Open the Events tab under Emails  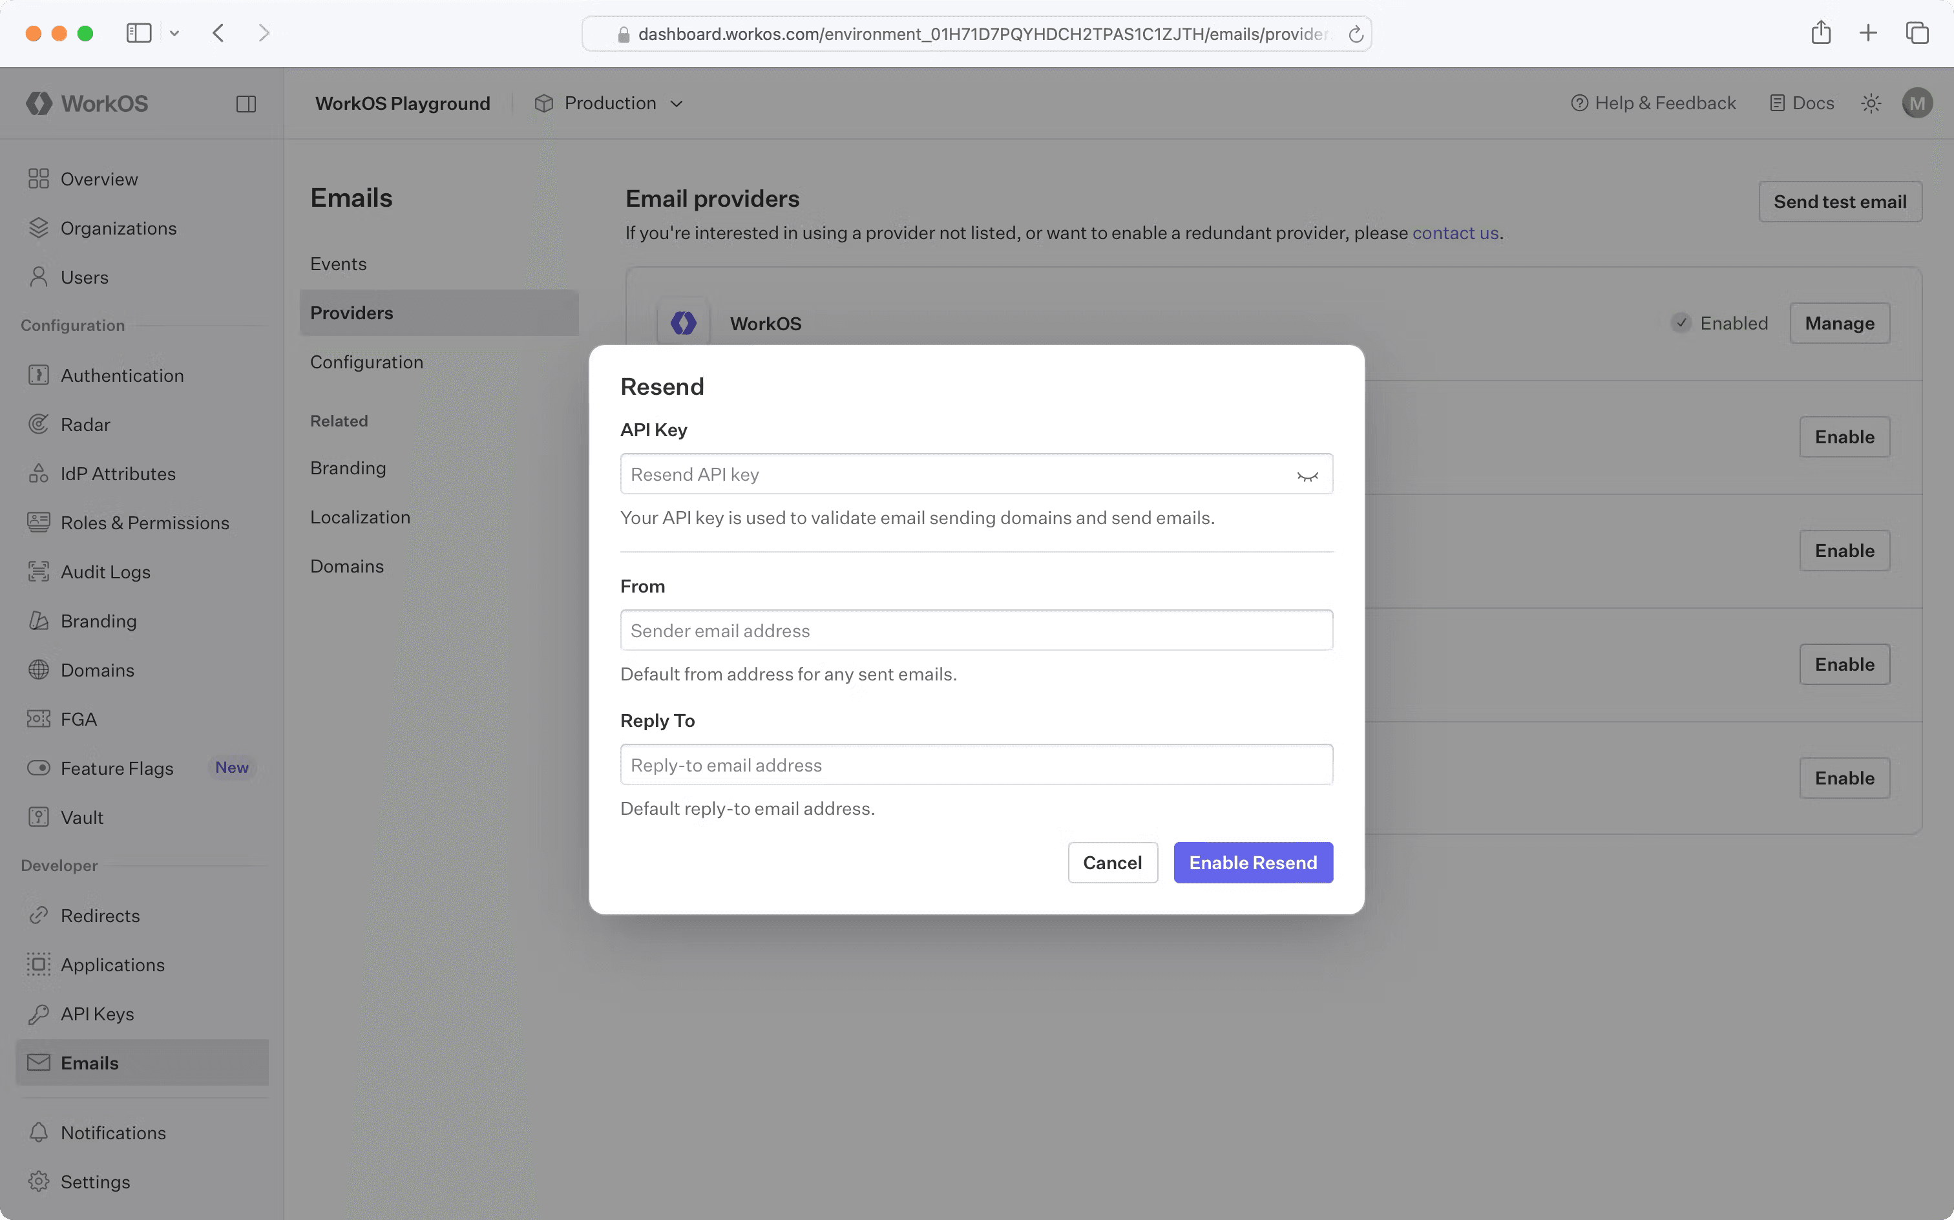point(337,263)
